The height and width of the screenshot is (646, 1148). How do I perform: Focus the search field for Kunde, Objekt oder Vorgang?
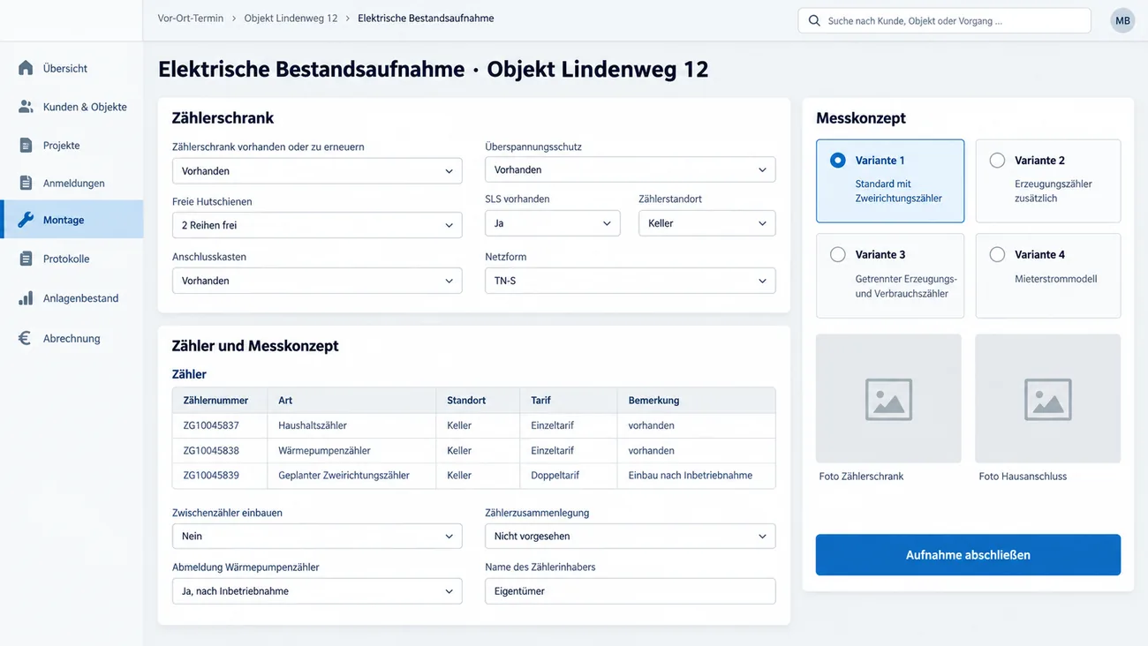click(944, 20)
